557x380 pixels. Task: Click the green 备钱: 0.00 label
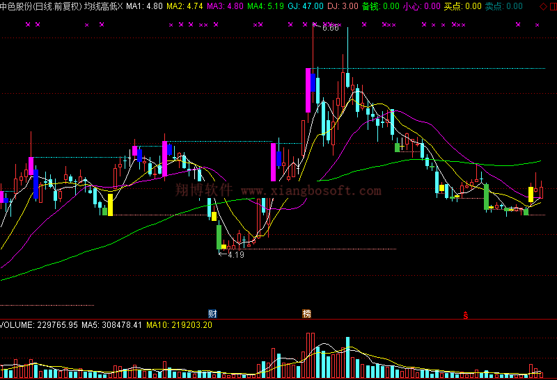(x=381, y=6)
